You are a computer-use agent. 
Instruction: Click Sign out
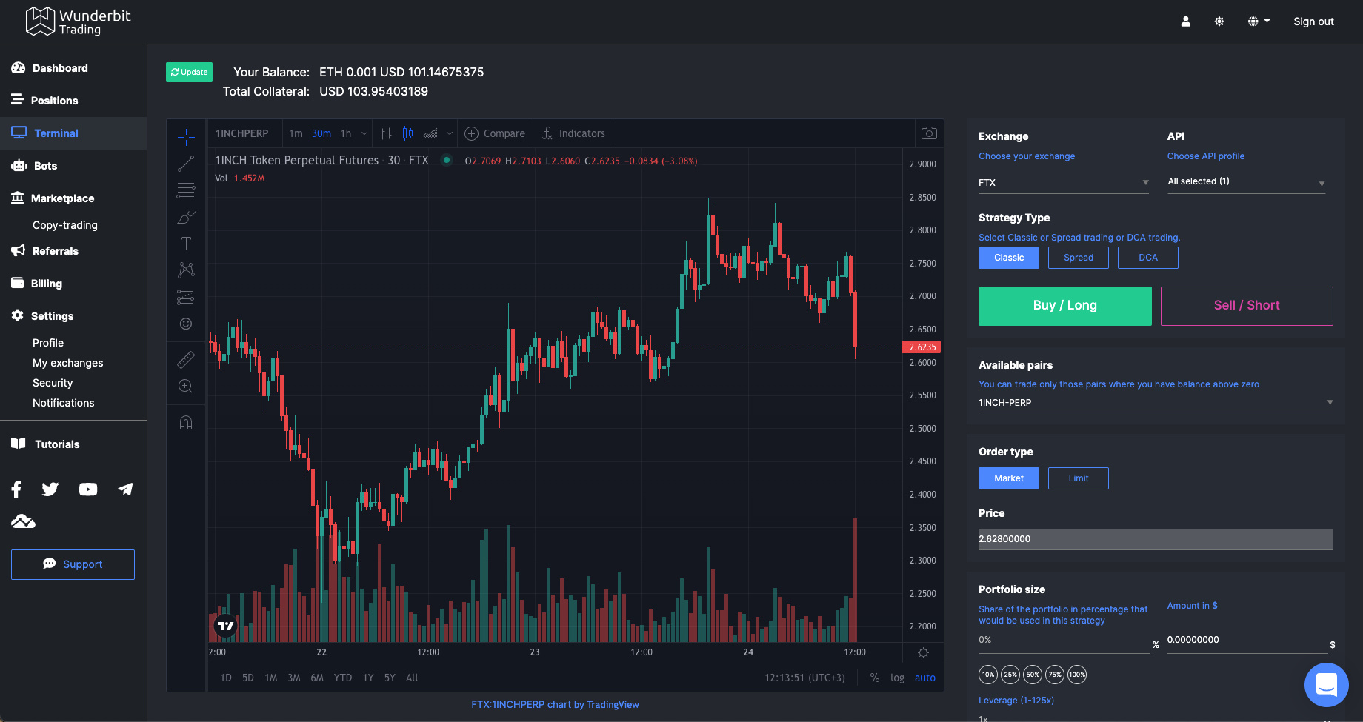click(x=1313, y=21)
